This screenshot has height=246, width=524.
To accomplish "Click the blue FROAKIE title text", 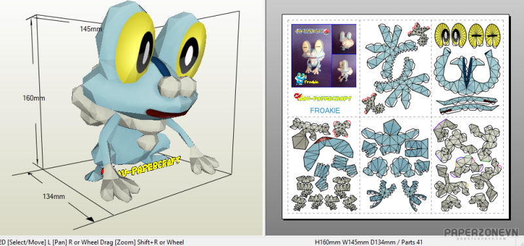I will coord(325,111).
